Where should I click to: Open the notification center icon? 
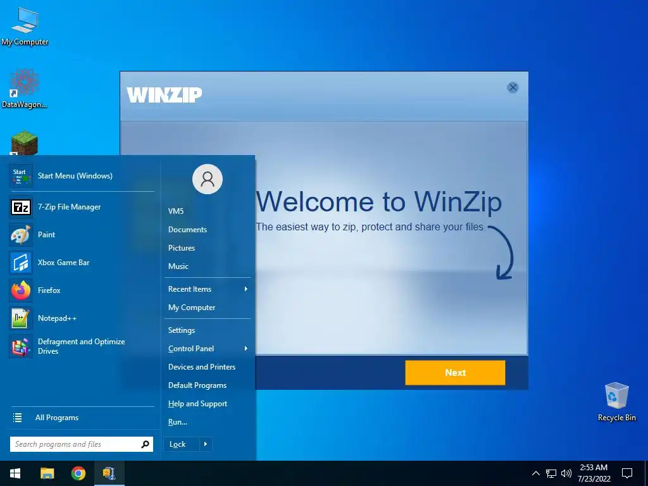[x=627, y=473]
